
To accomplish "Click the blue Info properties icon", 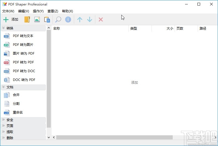I will click(x=68, y=19).
